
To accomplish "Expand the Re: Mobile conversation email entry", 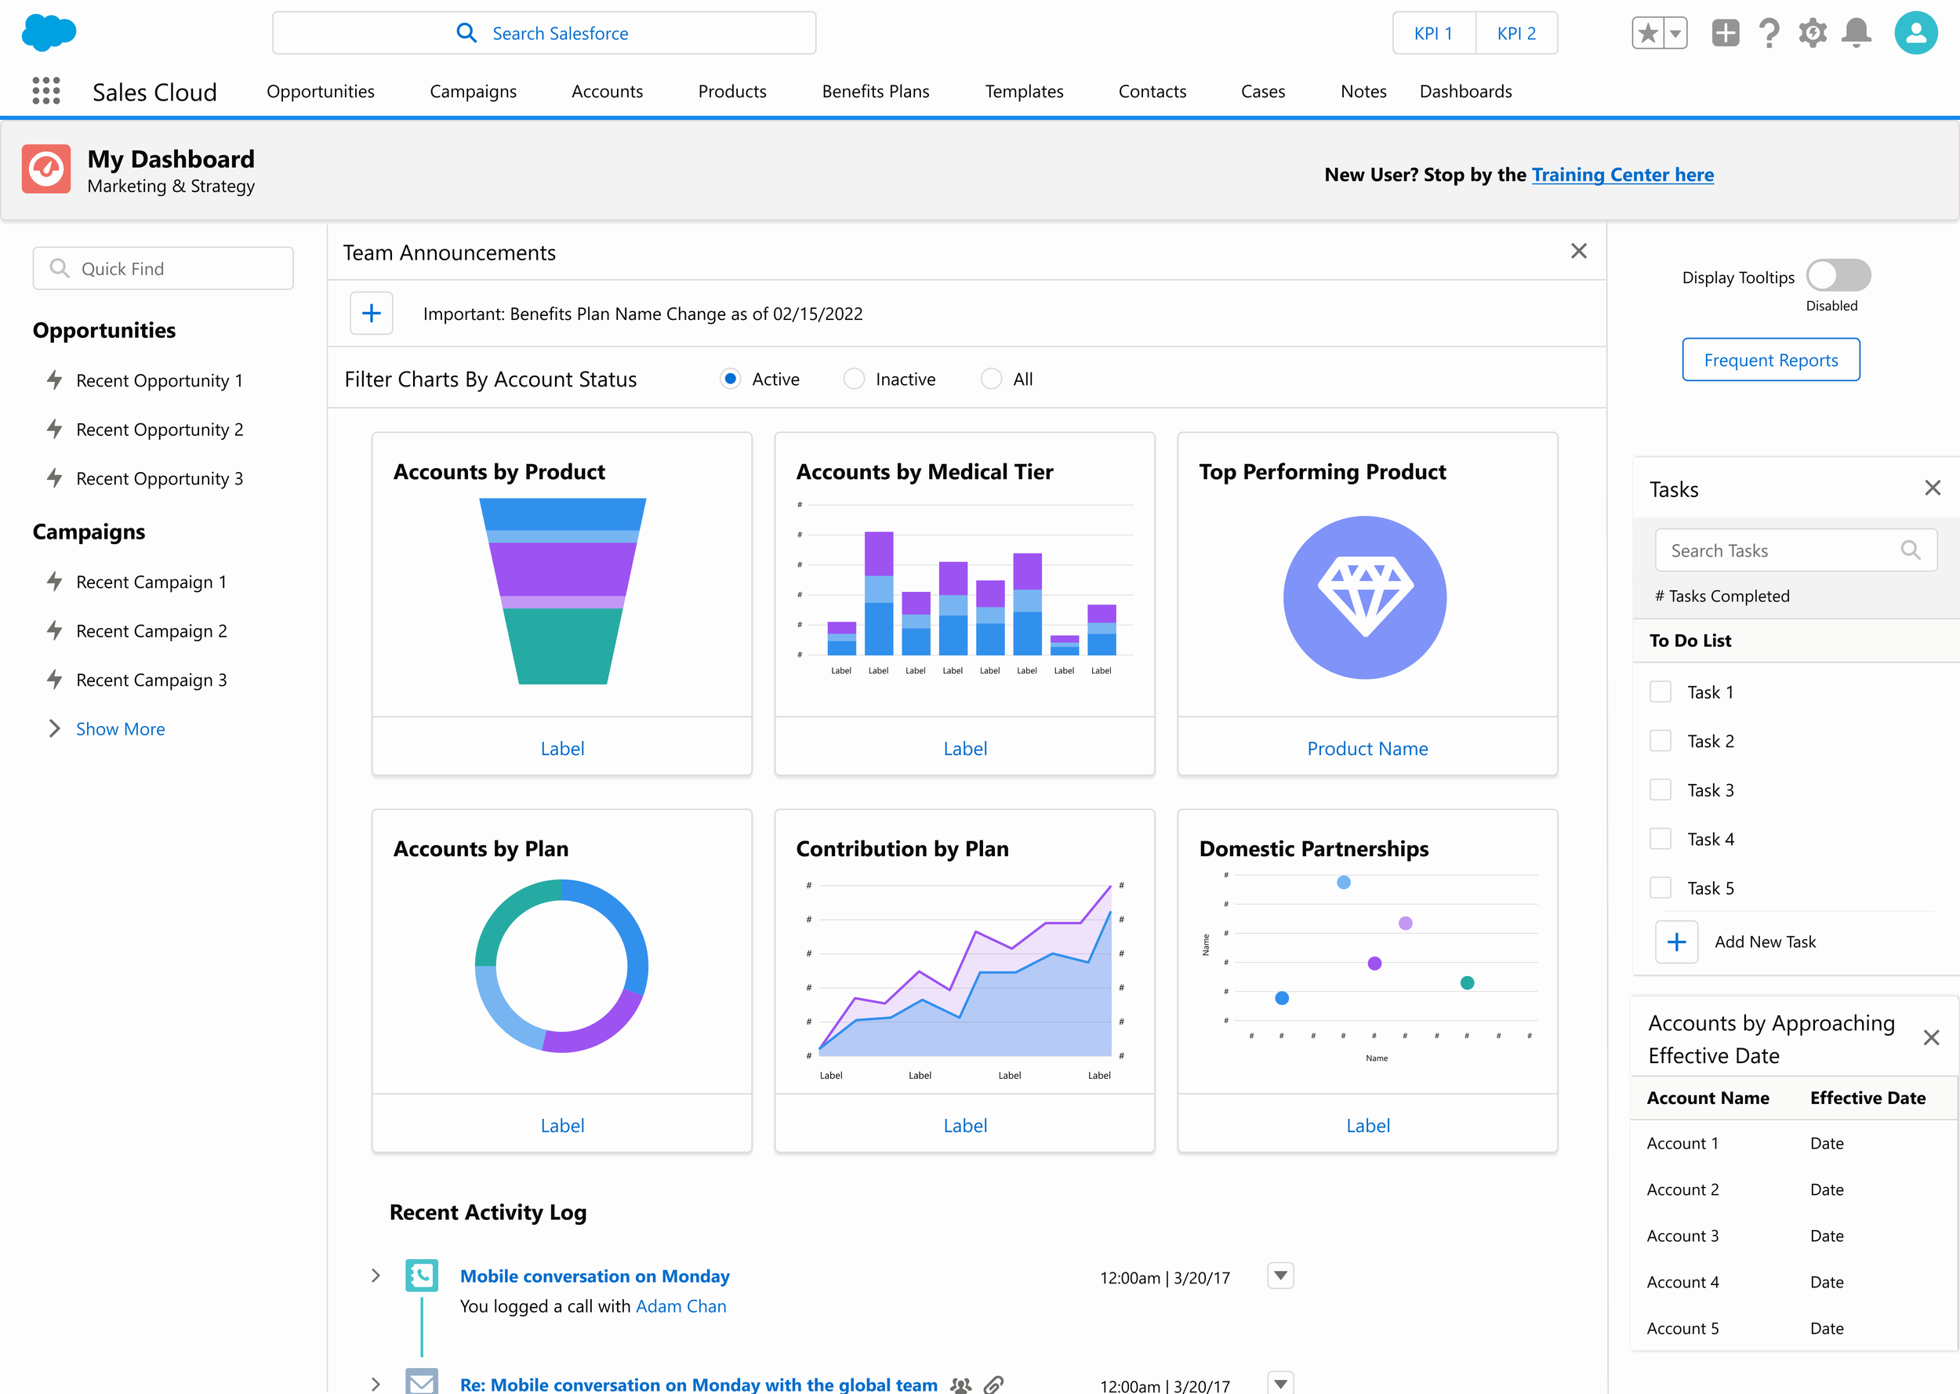I will (x=375, y=1384).
